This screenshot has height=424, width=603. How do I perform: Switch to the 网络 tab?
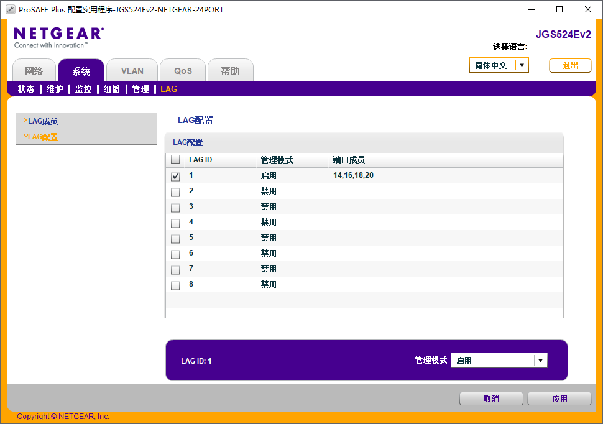(34, 71)
